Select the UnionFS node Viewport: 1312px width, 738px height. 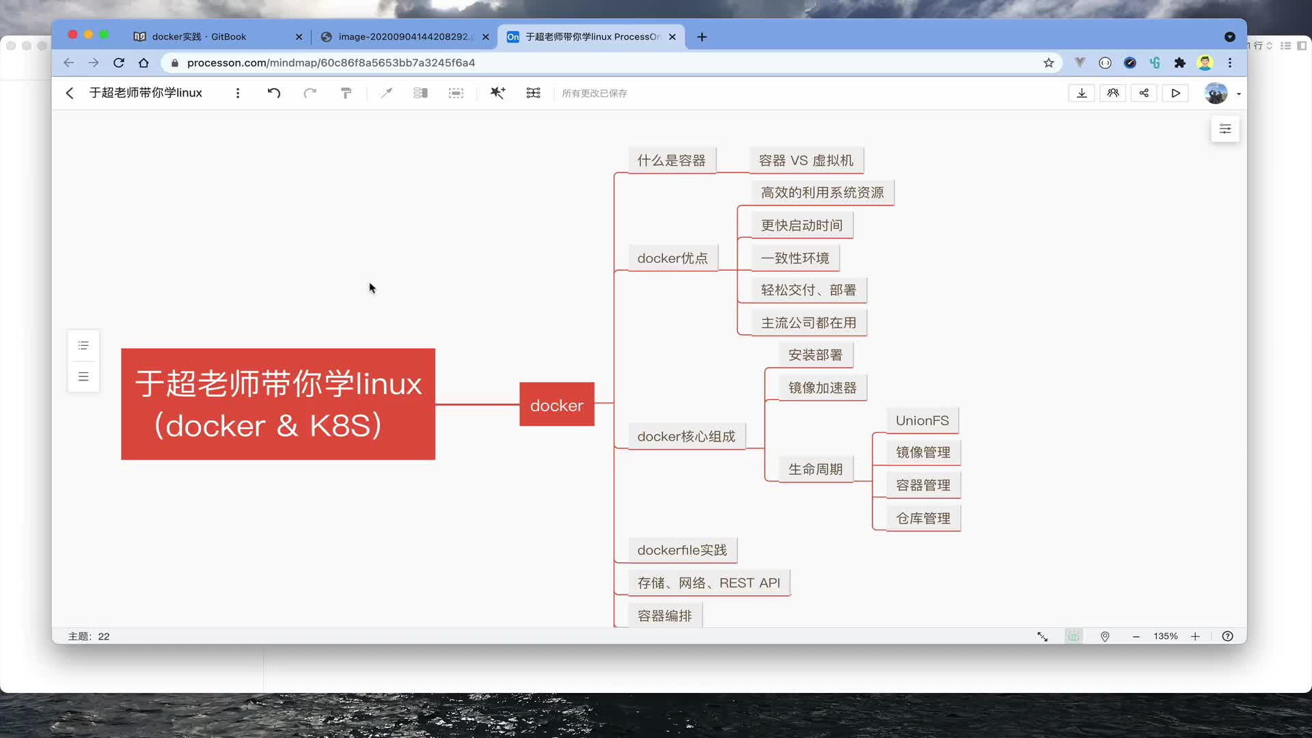click(922, 421)
